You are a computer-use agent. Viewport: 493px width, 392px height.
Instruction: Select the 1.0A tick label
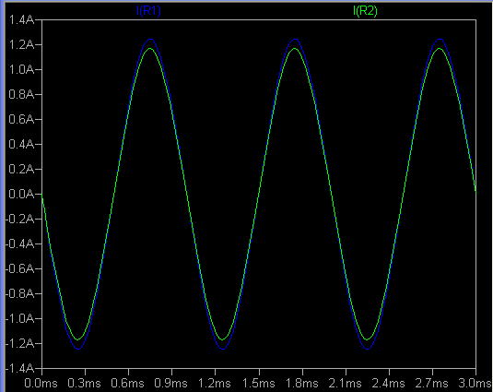(x=21, y=69)
